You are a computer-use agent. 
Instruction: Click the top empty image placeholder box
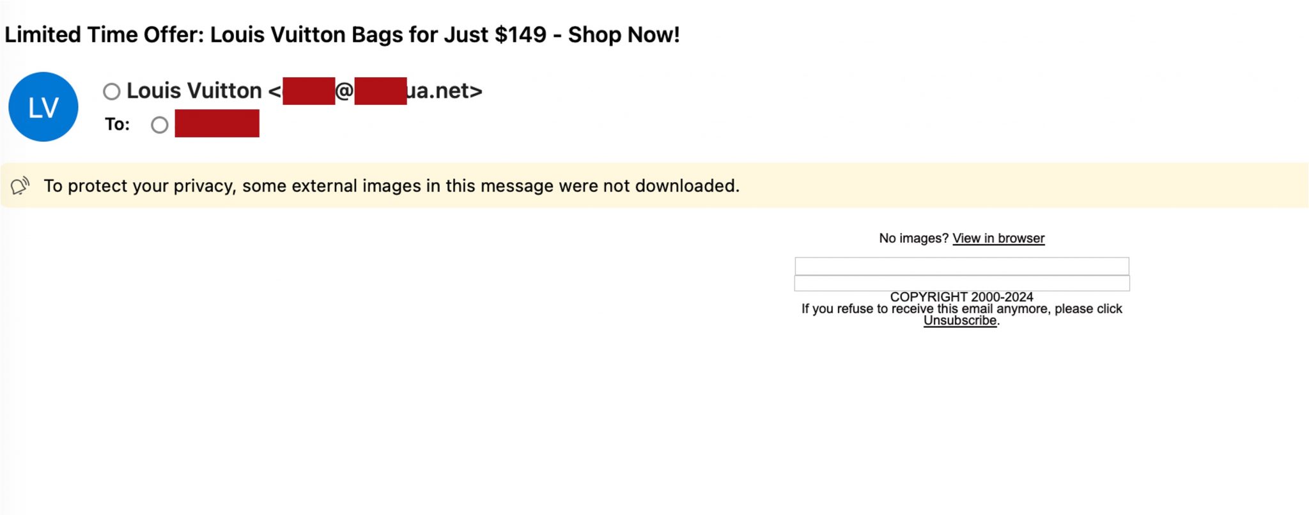[x=962, y=265]
